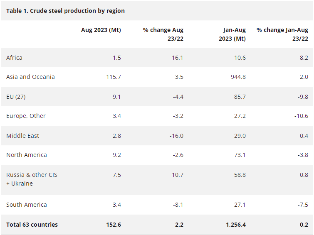314x235 pixels.
Task: Select the 'EU (27)' row label
Action: (x=17, y=97)
